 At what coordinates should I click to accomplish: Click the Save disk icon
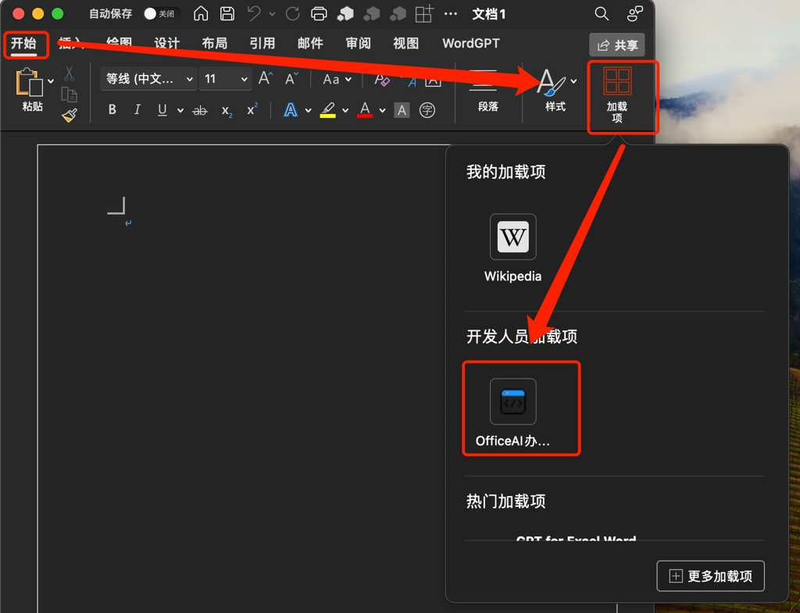pos(227,14)
